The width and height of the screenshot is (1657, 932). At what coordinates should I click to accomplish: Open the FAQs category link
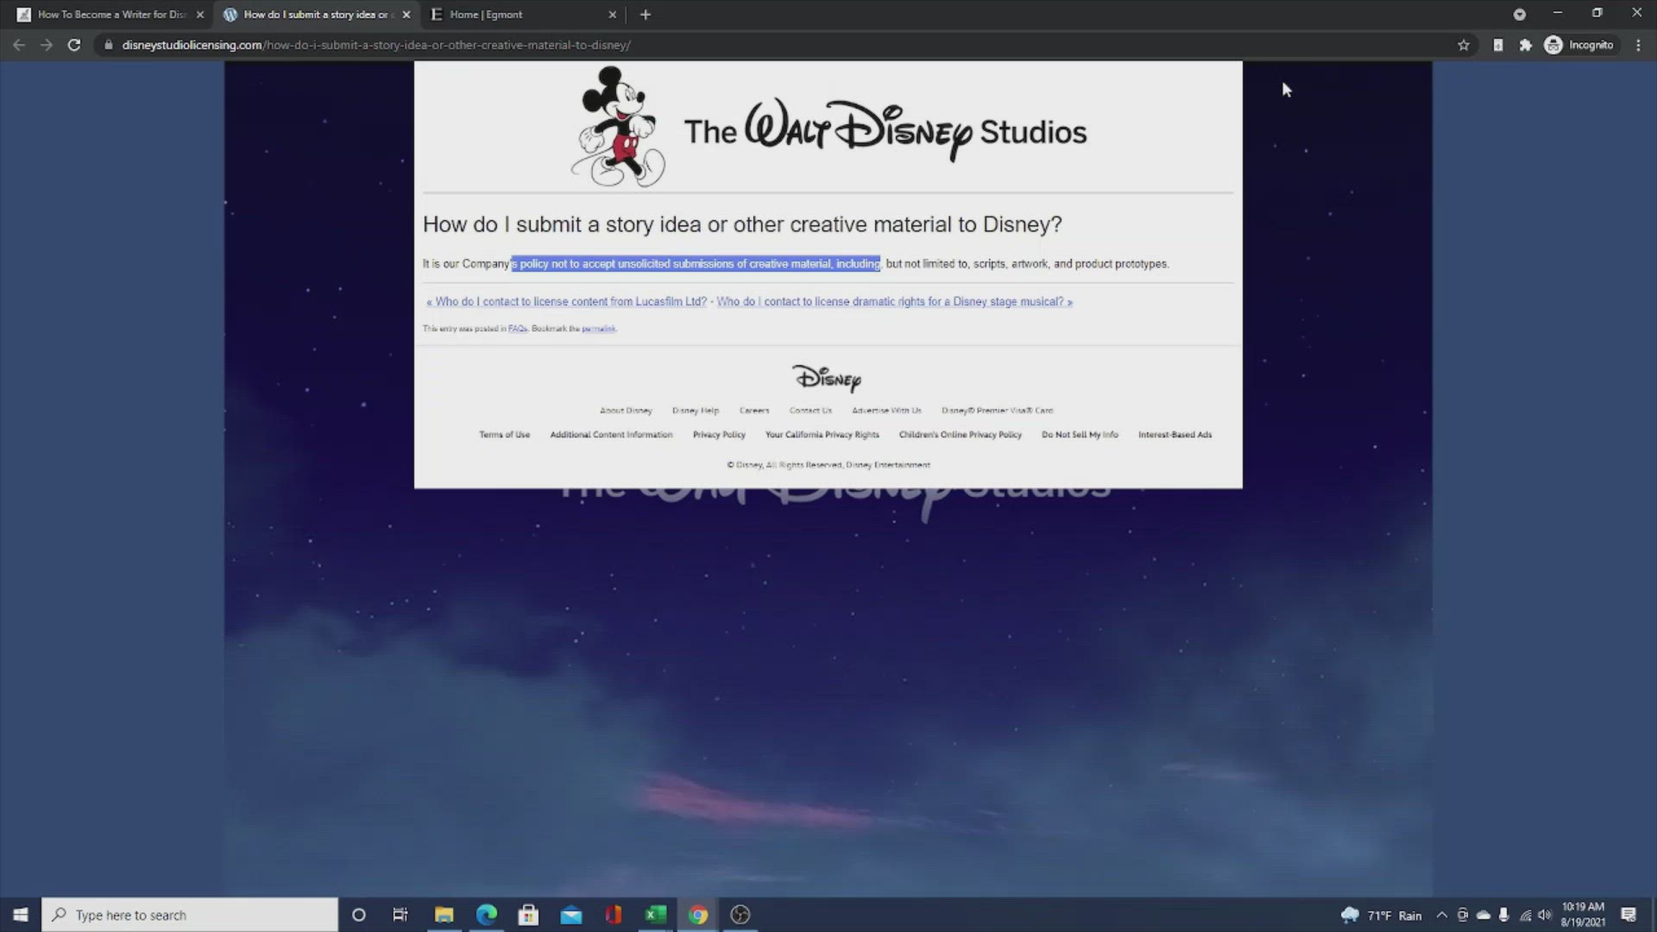pos(518,329)
